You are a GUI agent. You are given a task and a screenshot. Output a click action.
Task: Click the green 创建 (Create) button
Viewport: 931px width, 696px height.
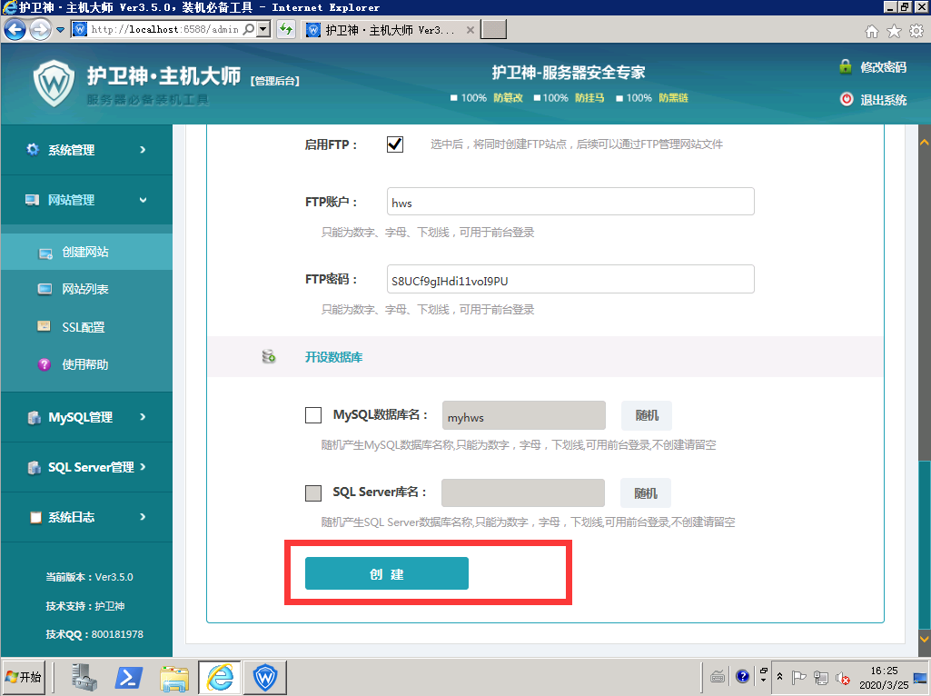coord(386,573)
